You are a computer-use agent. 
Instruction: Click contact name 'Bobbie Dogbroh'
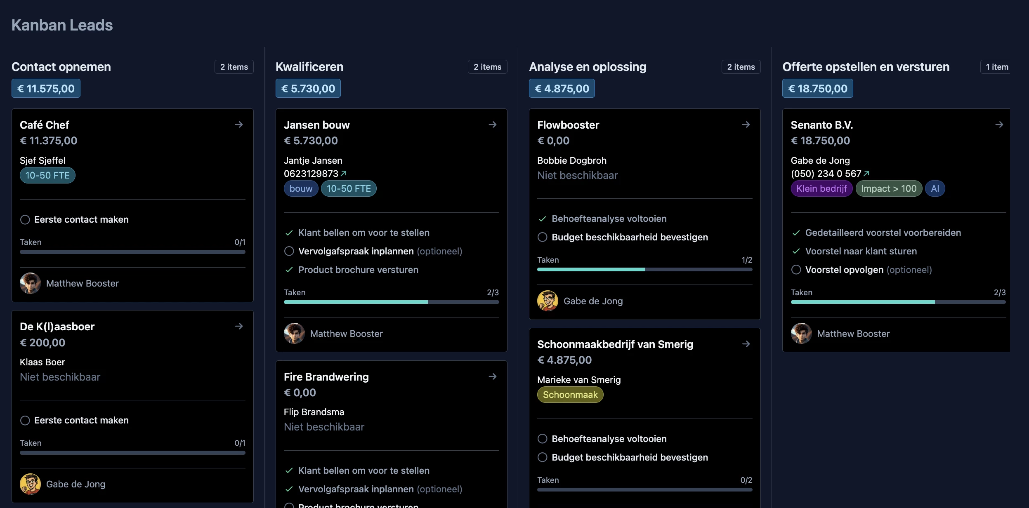click(x=572, y=160)
